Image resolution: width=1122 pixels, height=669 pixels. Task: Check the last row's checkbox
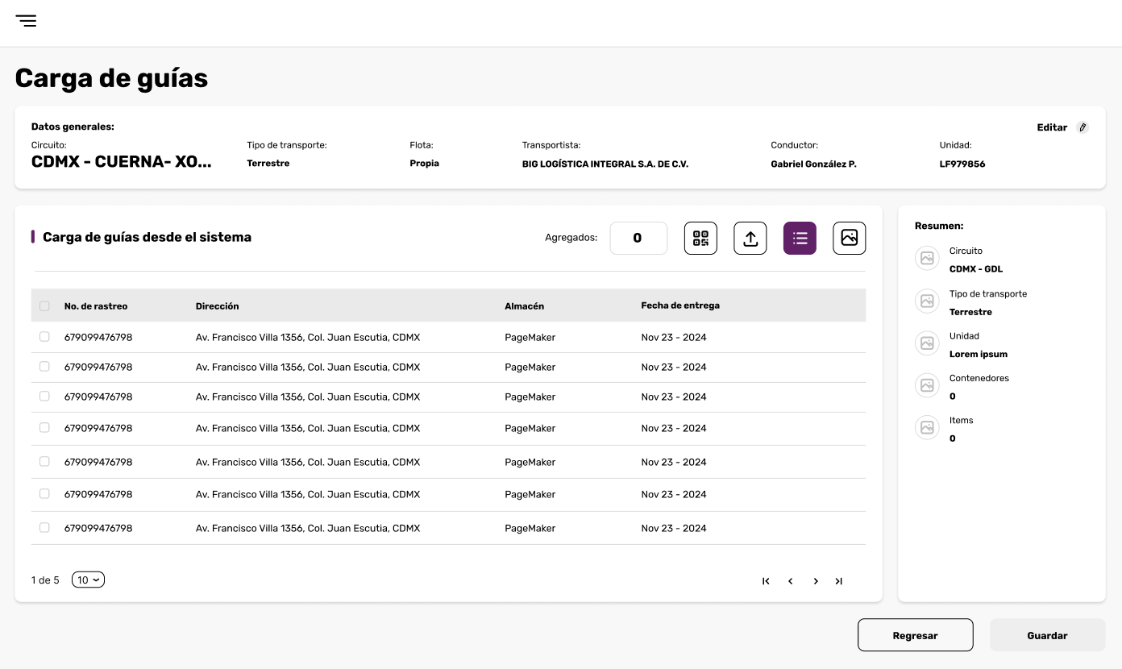[44, 528]
